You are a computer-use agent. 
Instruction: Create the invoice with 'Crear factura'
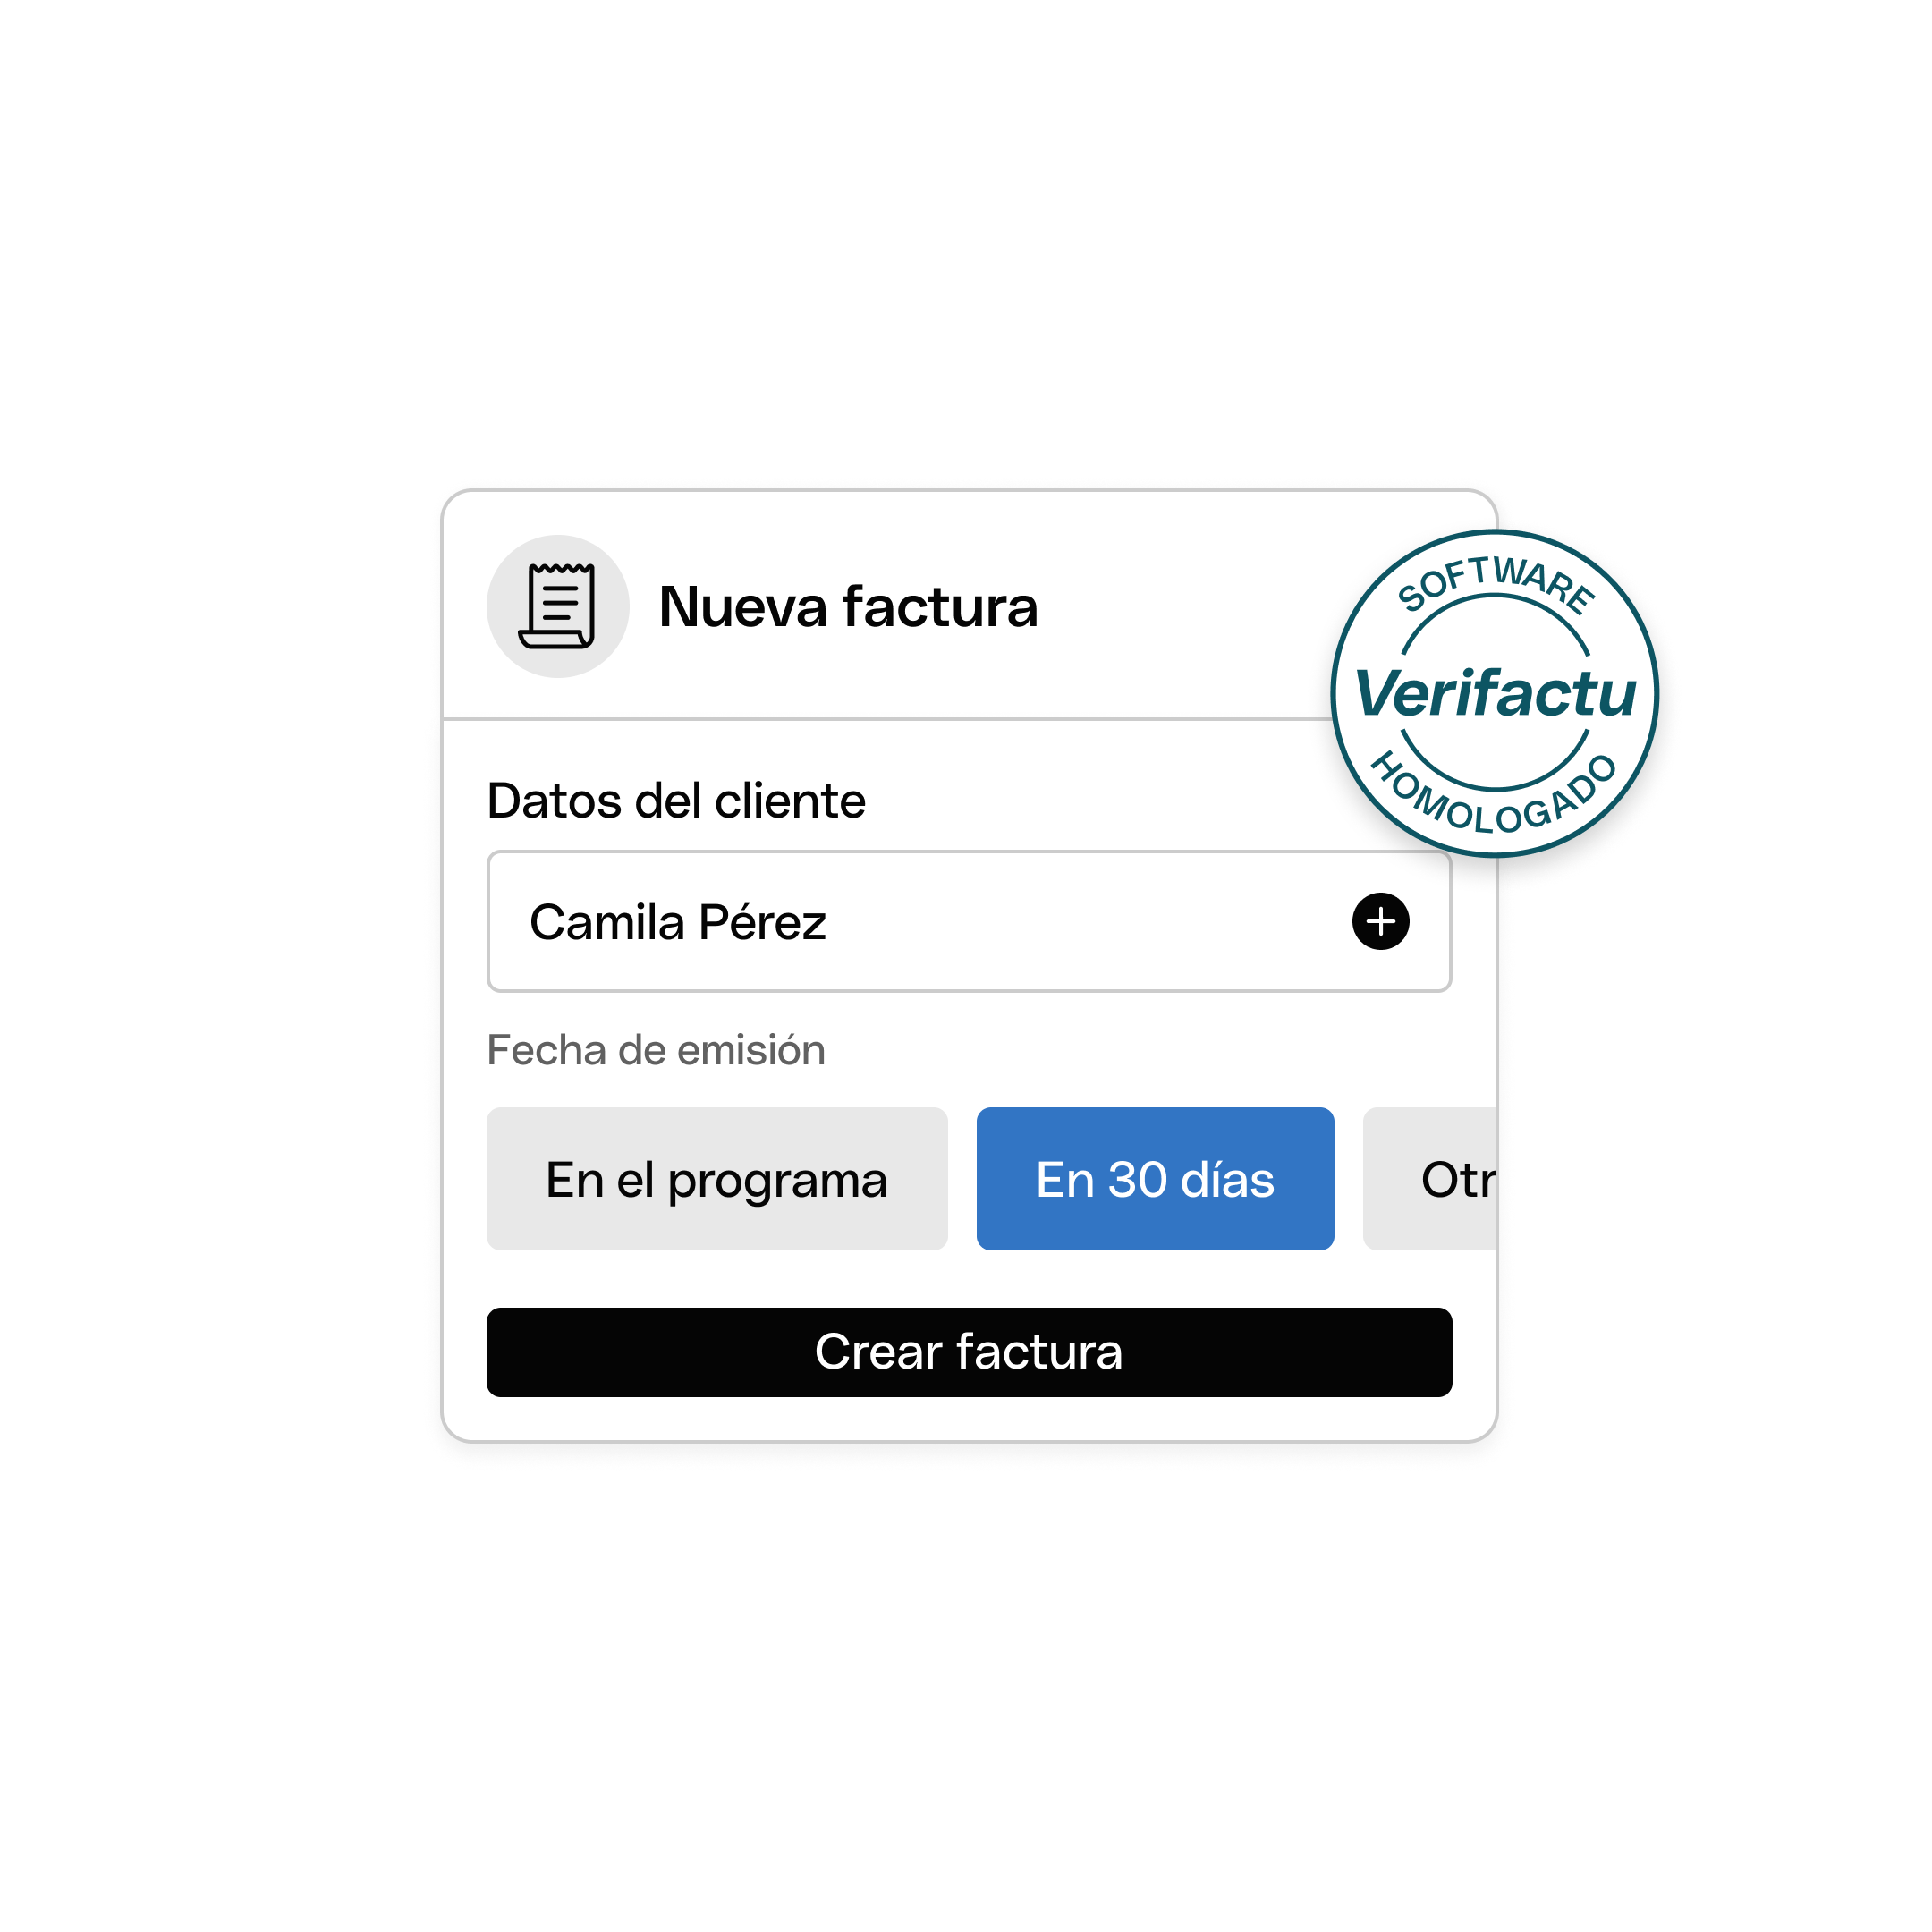tap(969, 1352)
